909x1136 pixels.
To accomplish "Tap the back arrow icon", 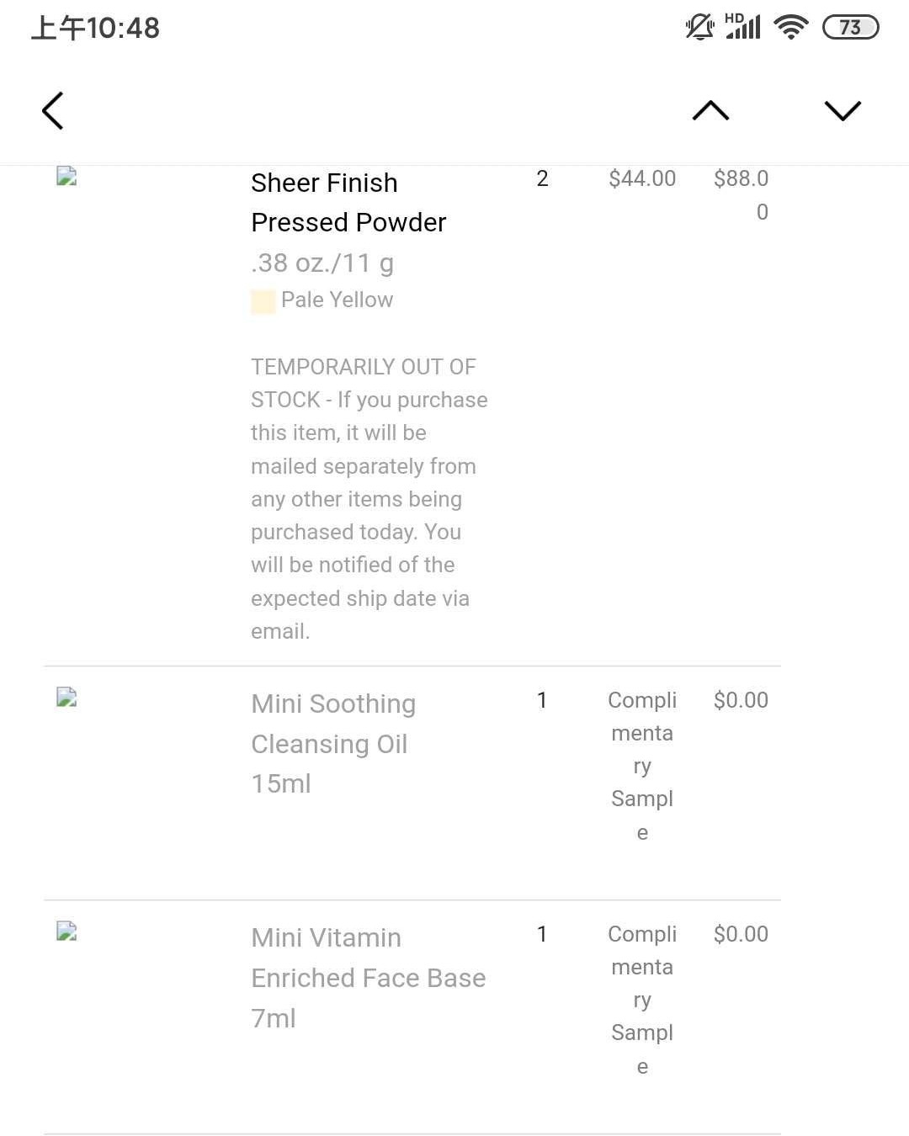I will point(52,110).
